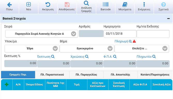The image size is (173, 99).
Task: Open the Έκπτωση lookup link
Action: tap(46, 56)
